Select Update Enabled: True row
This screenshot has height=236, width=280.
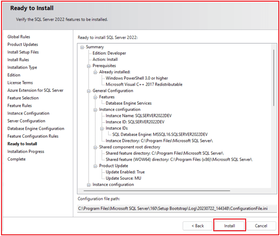(x=125, y=172)
